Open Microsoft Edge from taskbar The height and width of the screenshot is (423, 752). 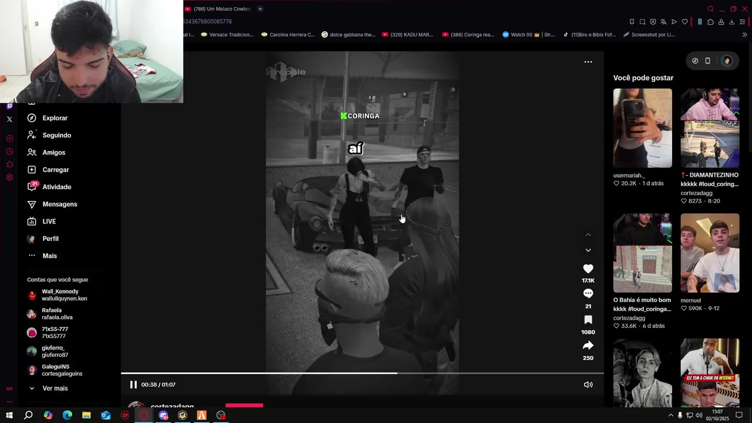tap(67, 415)
